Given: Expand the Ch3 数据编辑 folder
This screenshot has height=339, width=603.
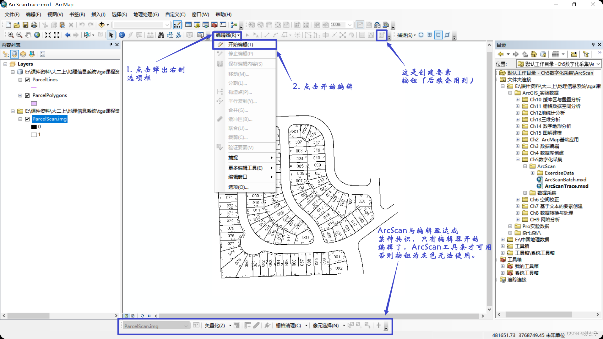Looking at the screenshot, I should (518, 146).
